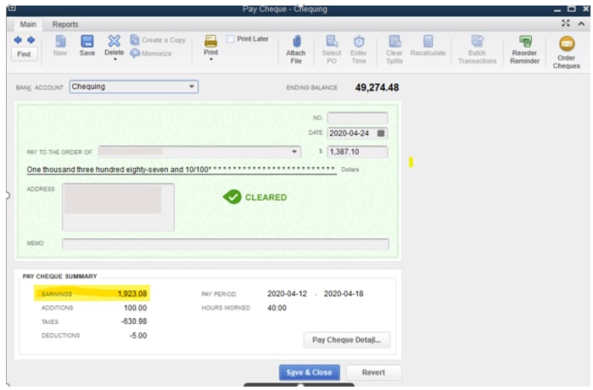The width and height of the screenshot is (593, 390).
Task: Toggle full screen expand icon
Action: (566, 24)
